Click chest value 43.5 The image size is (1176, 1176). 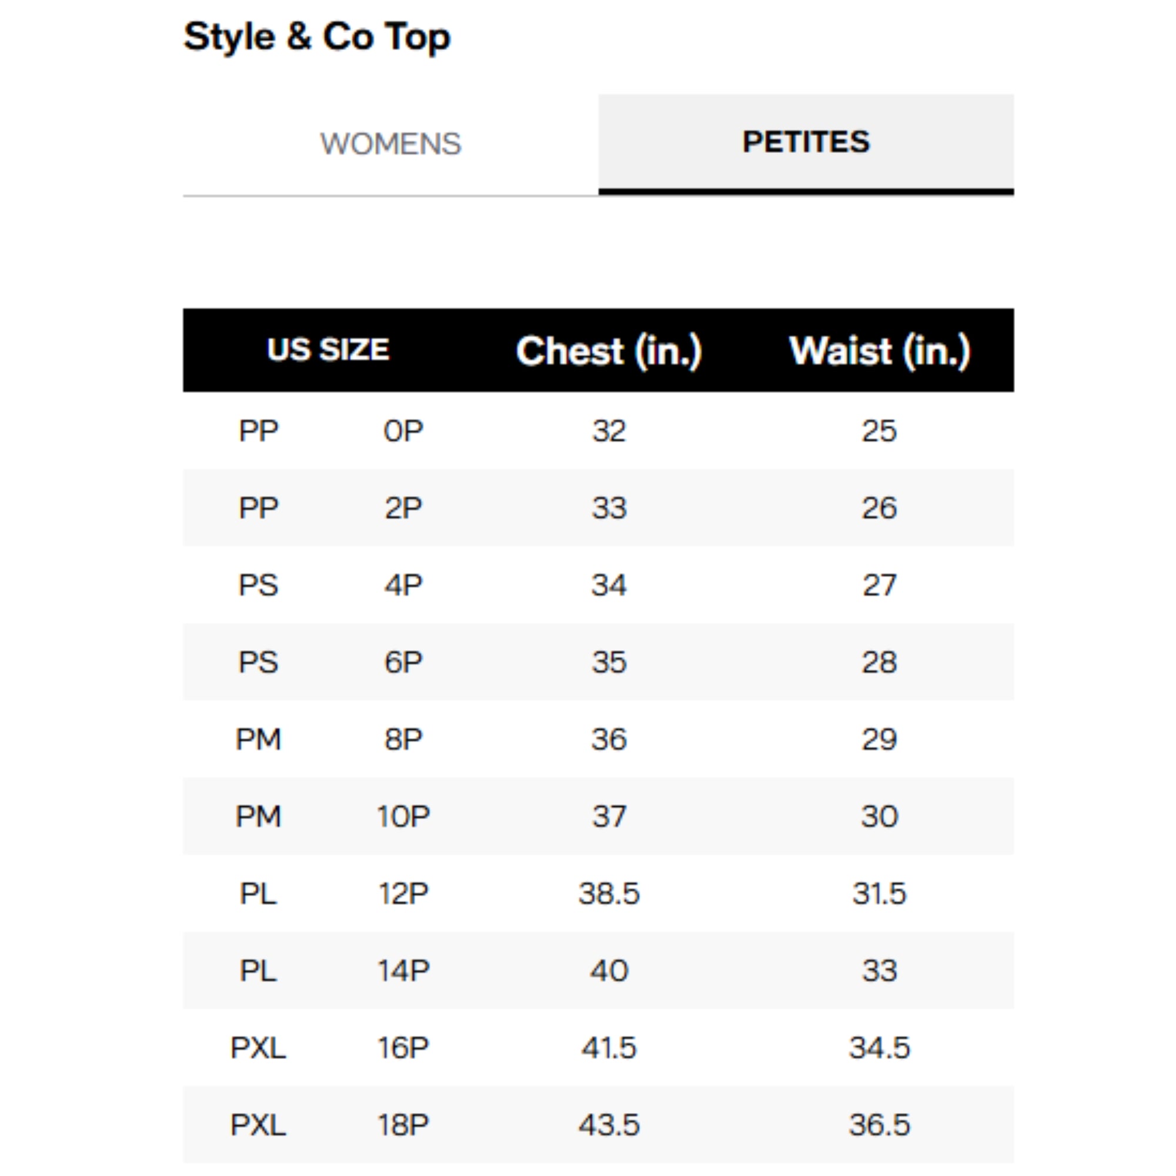click(609, 1124)
